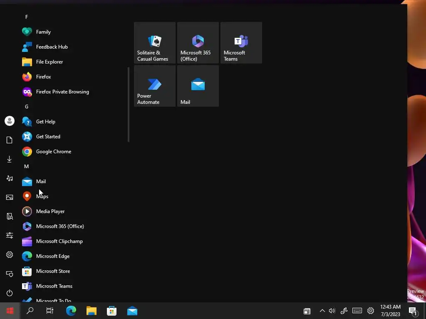Click the Solitaire & Casual Games tile
Image resolution: width=426 pixels, height=319 pixels.
click(155, 43)
